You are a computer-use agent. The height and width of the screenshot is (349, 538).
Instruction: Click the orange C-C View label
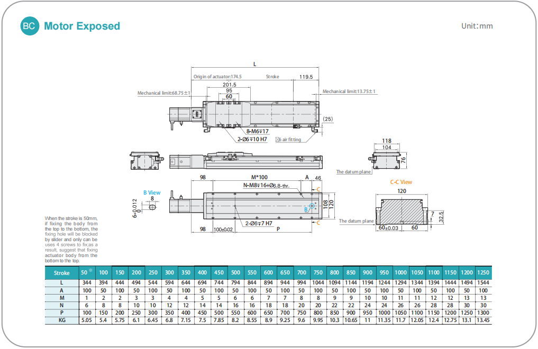point(401,182)
